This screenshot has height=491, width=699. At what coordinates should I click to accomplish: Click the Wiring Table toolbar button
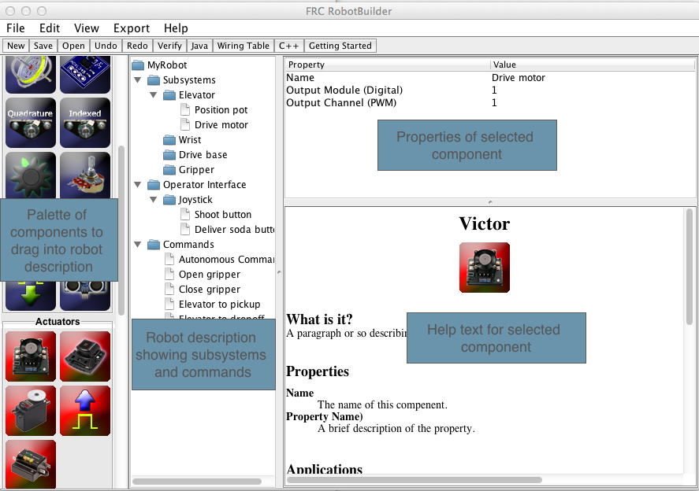pos(243,46)
